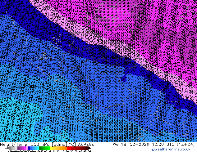The width and height of the screenshot is (197, 152).
Task: Click the right dark-red arrow of legend
Action: pos(89,148)
